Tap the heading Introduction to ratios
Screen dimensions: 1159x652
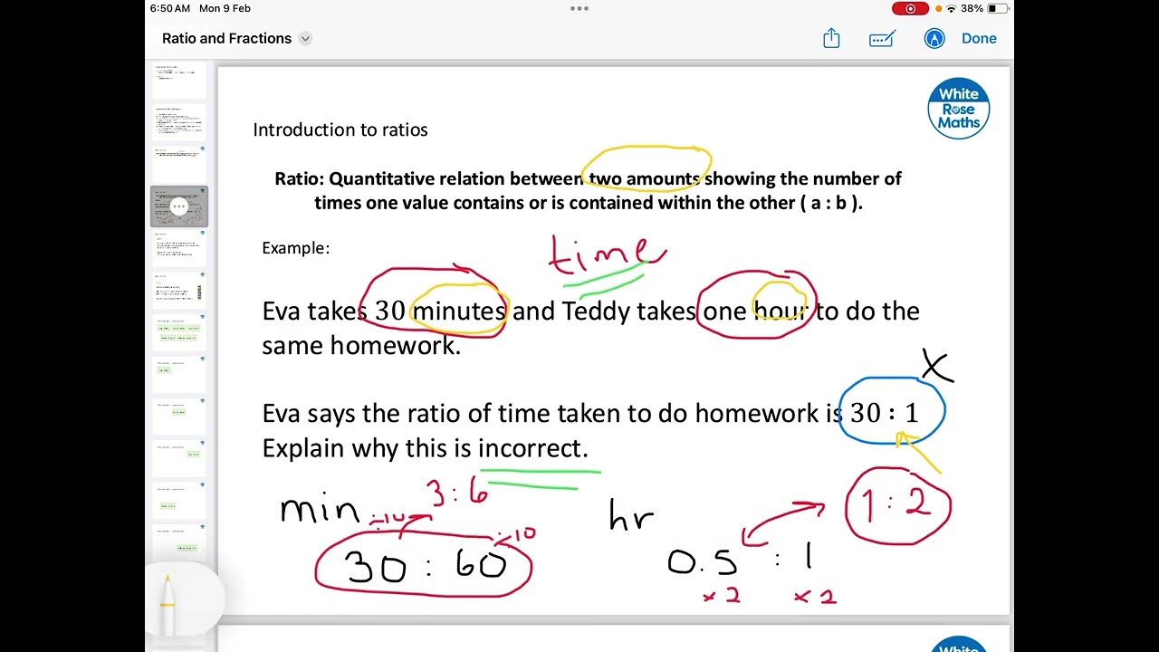point(340,129)
